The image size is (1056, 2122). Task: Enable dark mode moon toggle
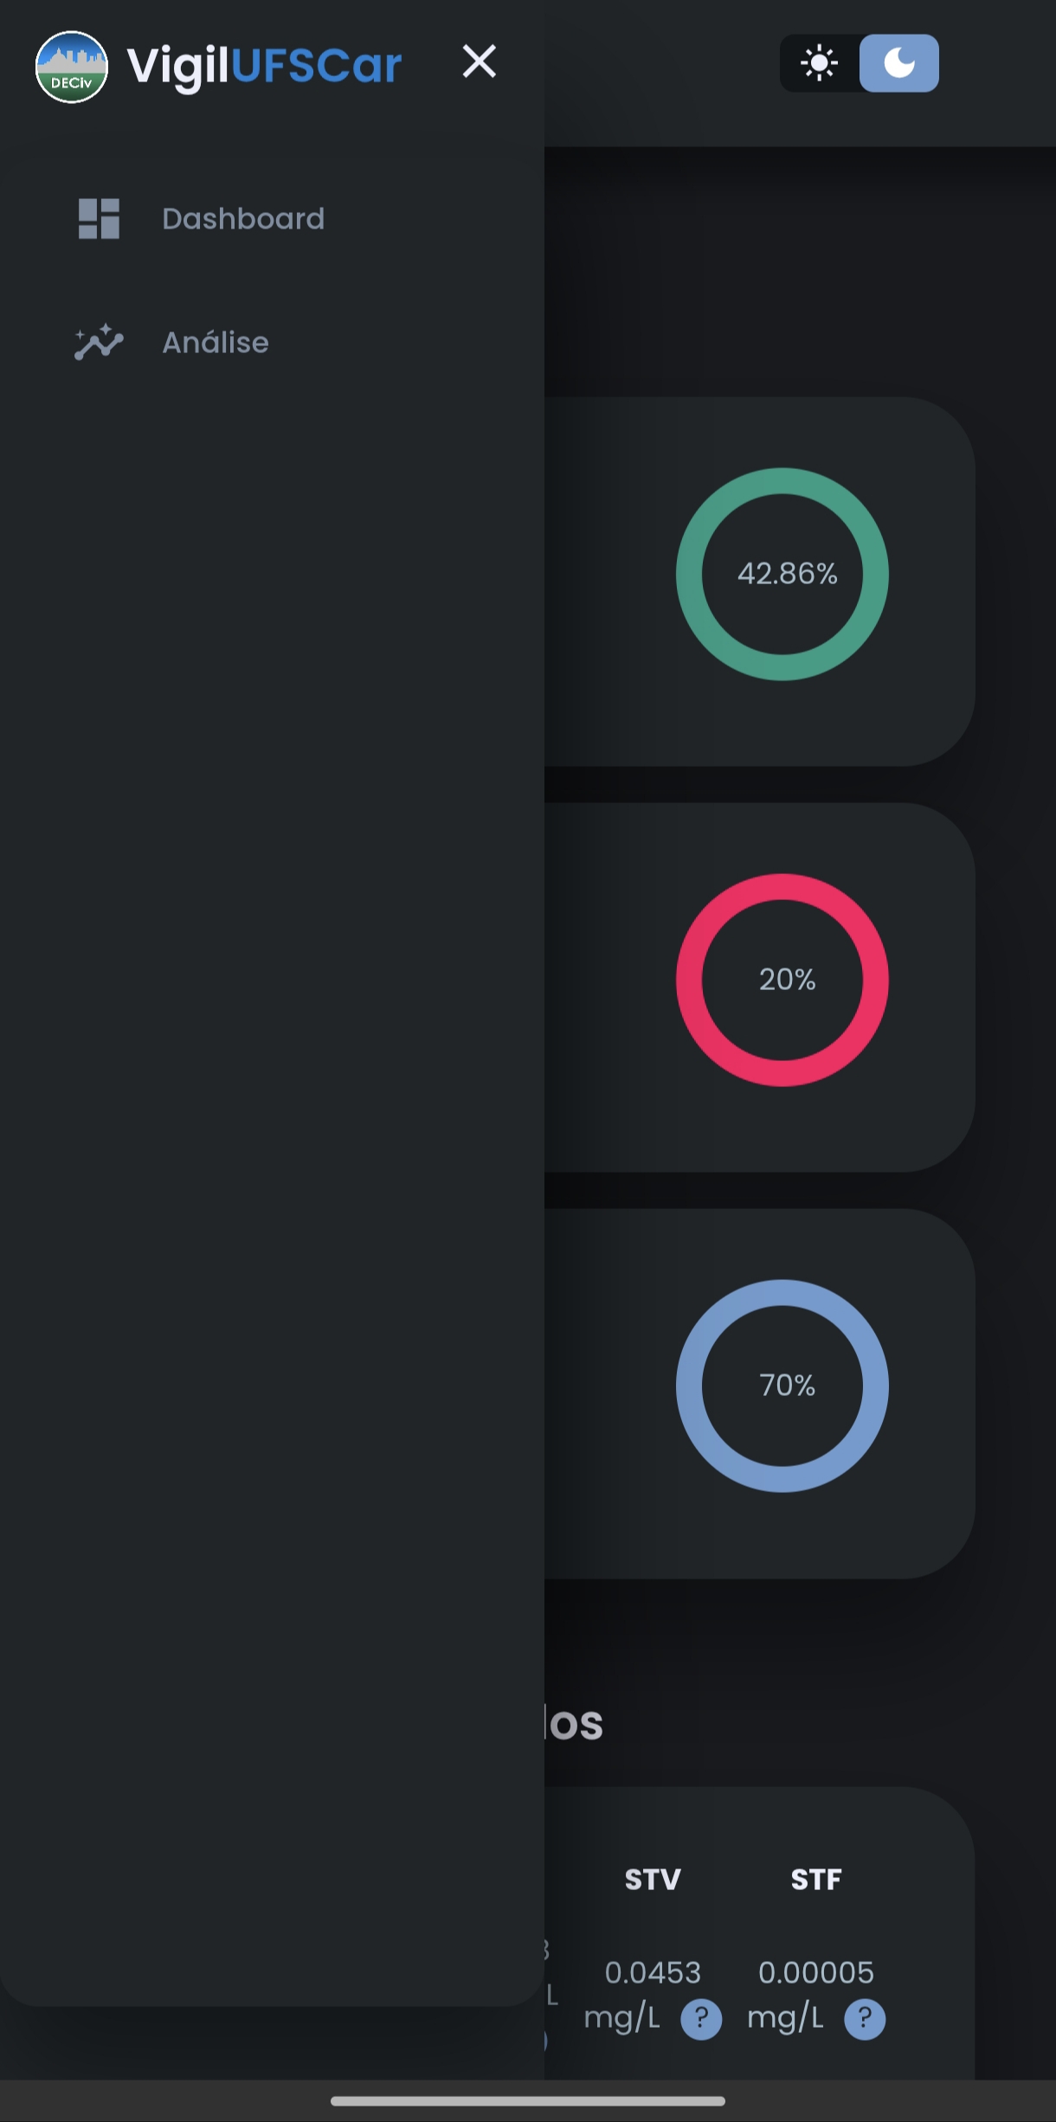point(898,63)
